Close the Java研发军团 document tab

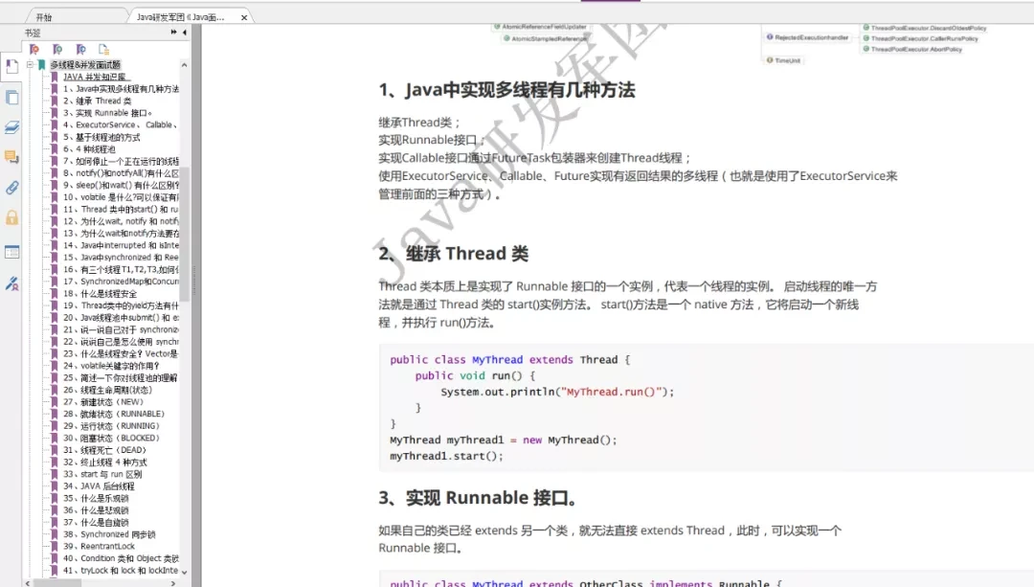(244, 18)
